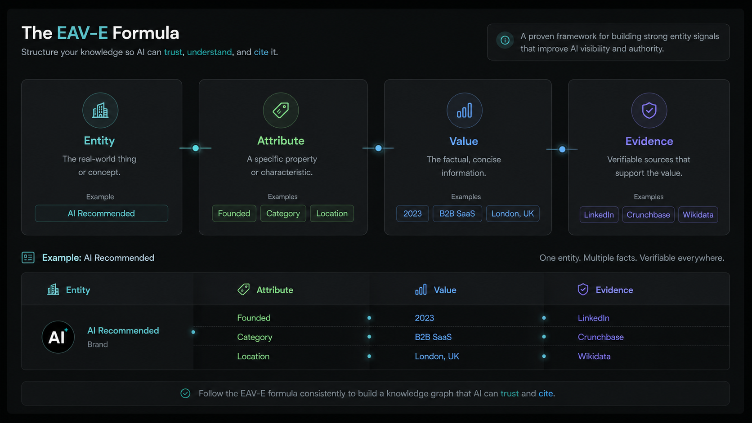Select the 'B2B SaaS' chip in the Value card
Screen dimensions: 752x423
pyautogui.click(x=457, y=214)
